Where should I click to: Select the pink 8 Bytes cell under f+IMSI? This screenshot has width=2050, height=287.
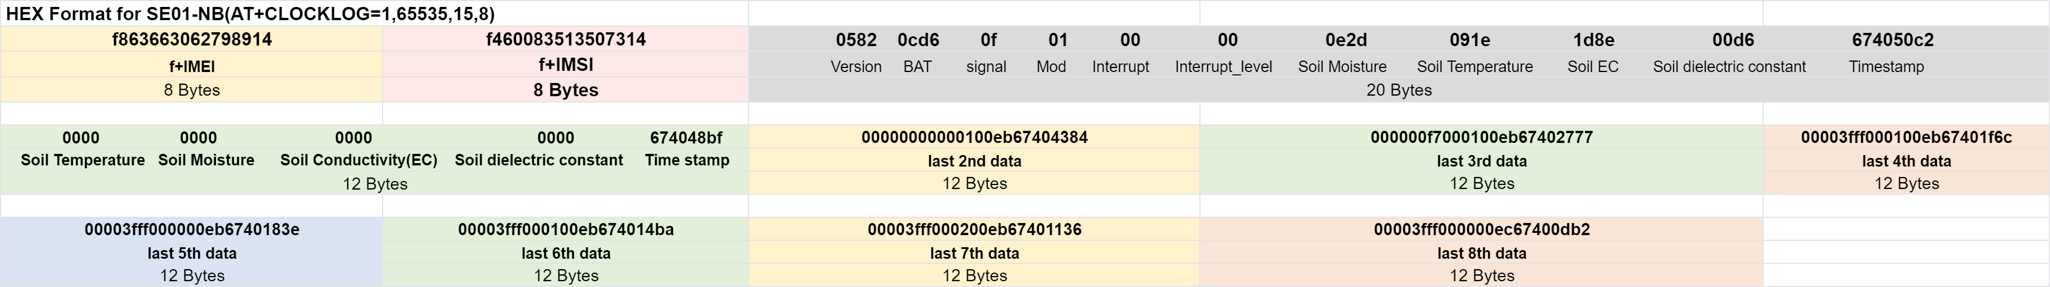click(x=566, y=90)
